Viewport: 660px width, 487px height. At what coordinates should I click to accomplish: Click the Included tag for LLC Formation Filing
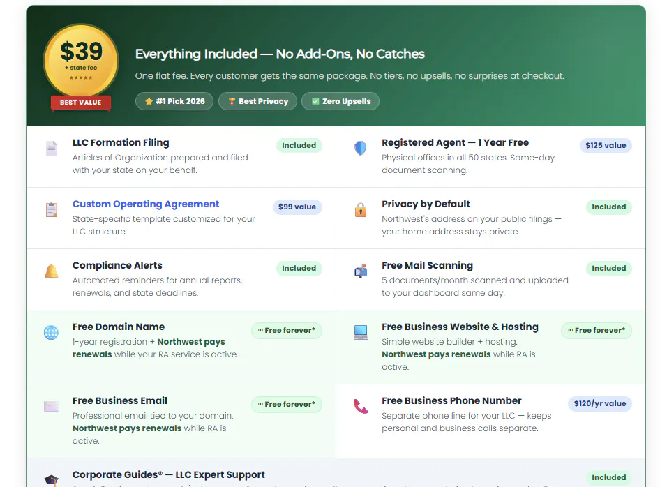pyautogui.click(x=299, y=146)
